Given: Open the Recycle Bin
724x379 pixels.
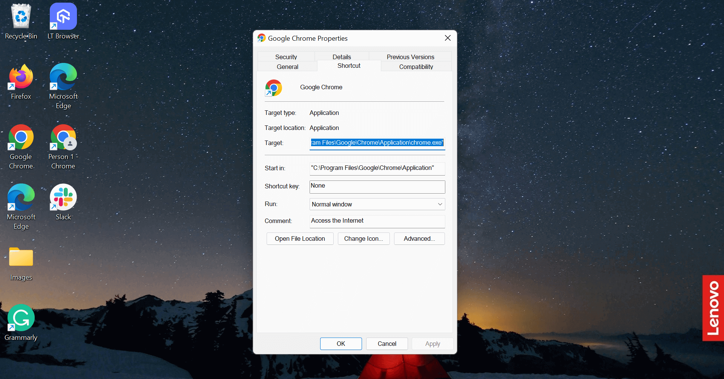Looking at the screenshot, I should 21,17.
